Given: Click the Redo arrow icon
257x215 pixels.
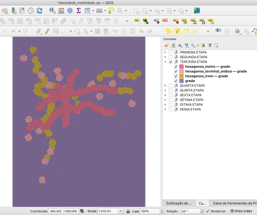Looking at the screenshot, I should (x=150, y=31).
